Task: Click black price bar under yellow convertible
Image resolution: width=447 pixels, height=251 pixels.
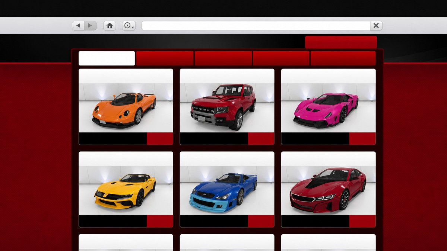Action: (x=113, y=221)
